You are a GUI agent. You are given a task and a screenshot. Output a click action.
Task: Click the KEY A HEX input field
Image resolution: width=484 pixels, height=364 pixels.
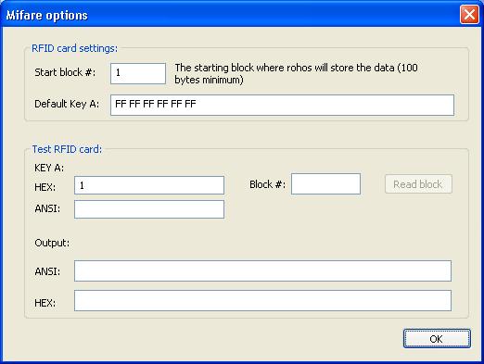[149, 185]
